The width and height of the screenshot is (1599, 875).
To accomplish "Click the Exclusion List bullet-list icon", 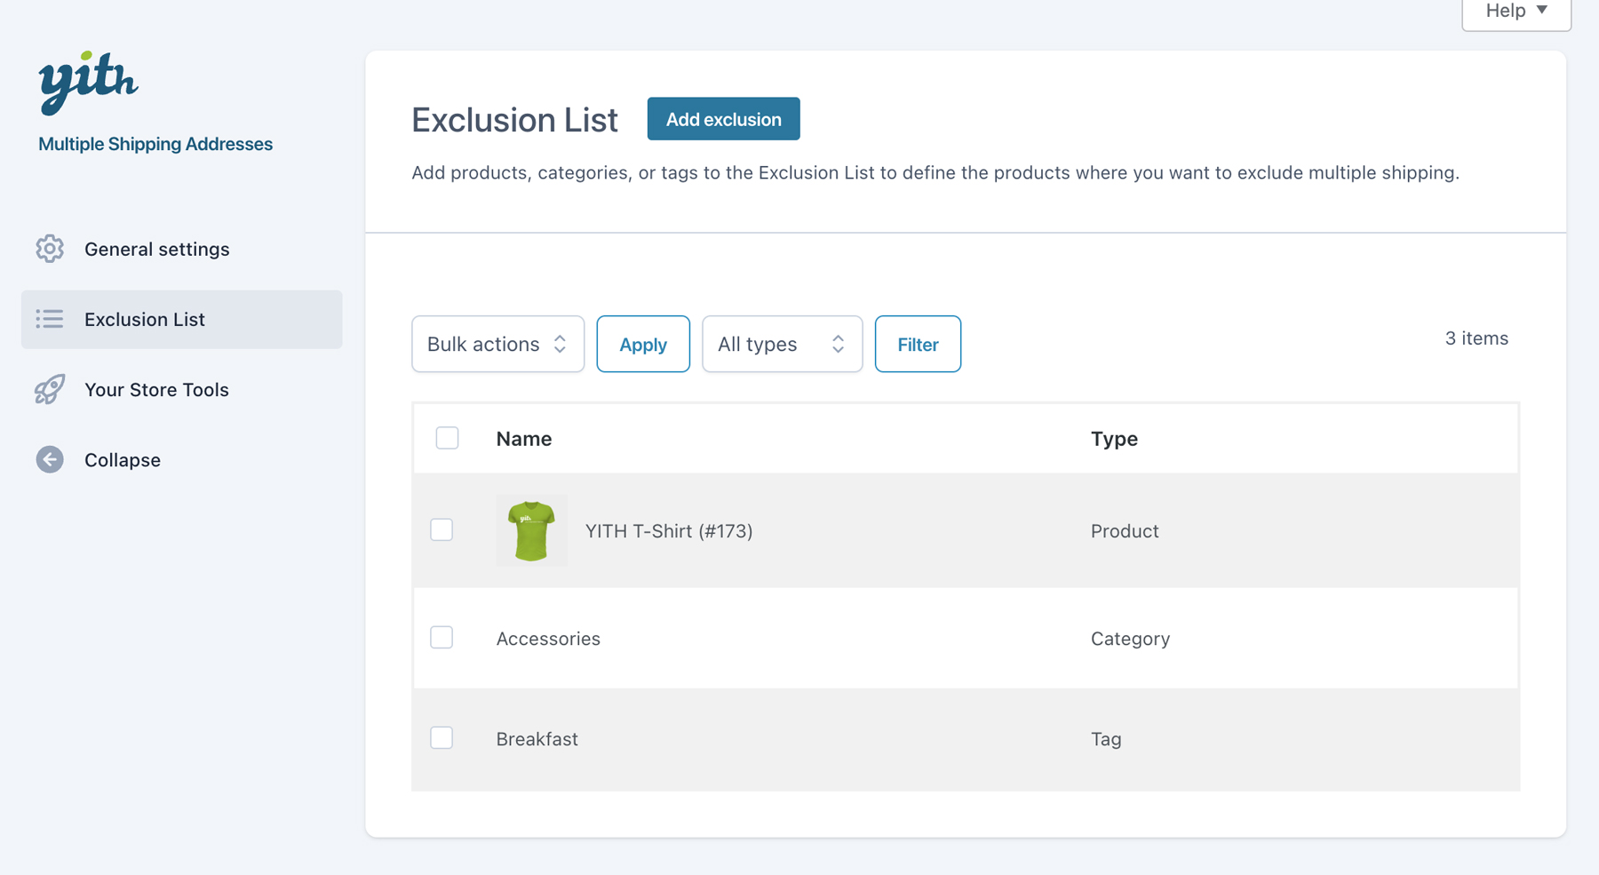I will (50, 319).
